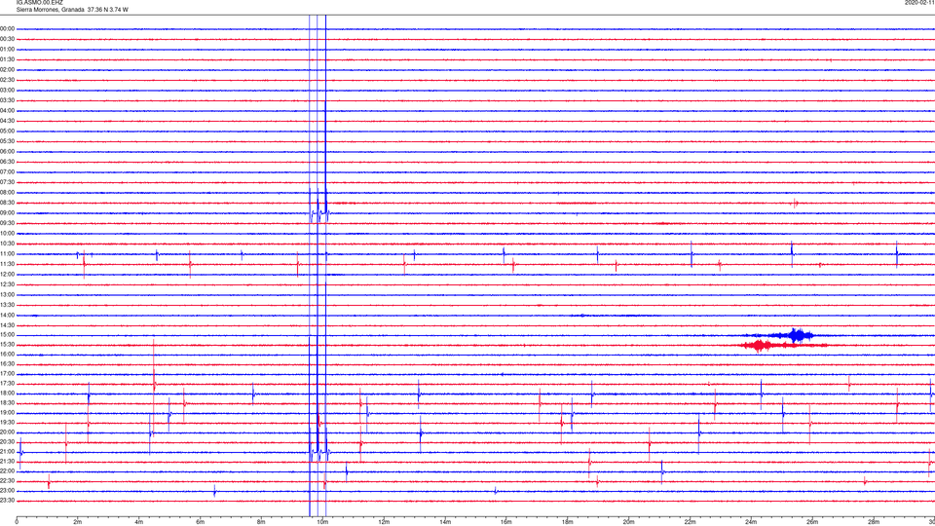Select the 15:00 trace time label
Screen dimensions: 935x526
coord(8,334)
